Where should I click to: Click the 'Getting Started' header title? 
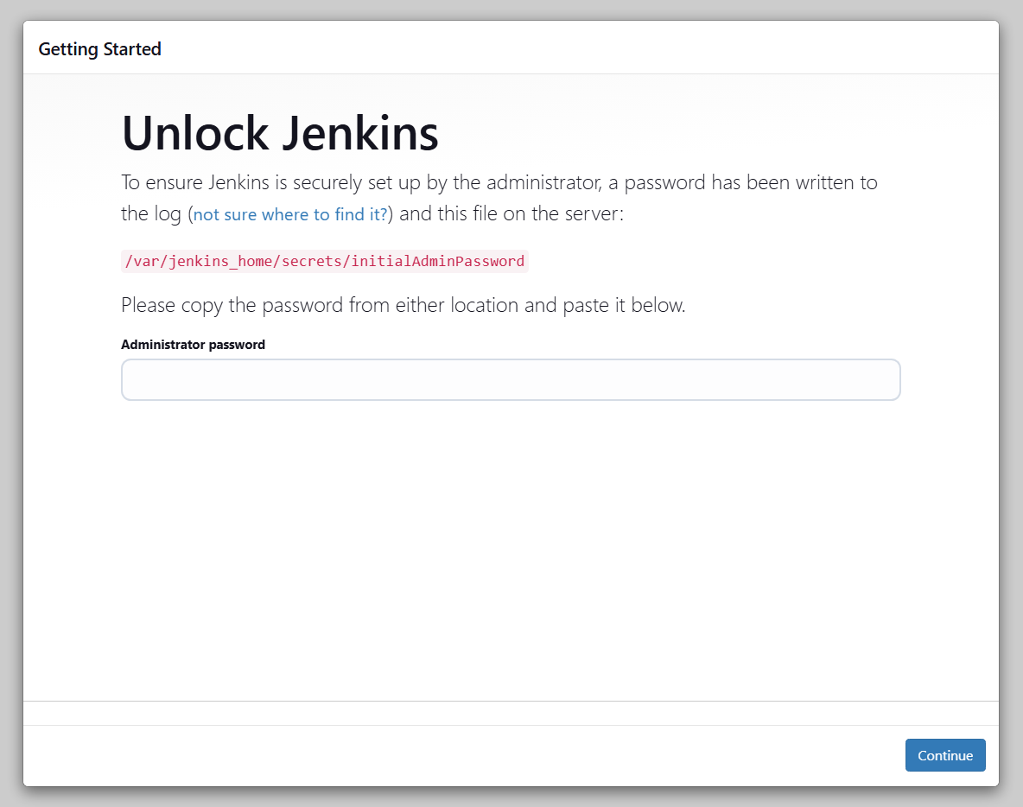pyautogui.click(x=100, y=49)
